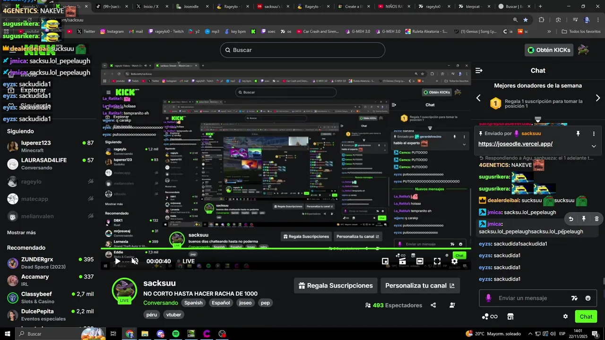This screenshot has width=605, height=340.
Task: Open the joseodle.vercel.app link
Action: point(515,144)
